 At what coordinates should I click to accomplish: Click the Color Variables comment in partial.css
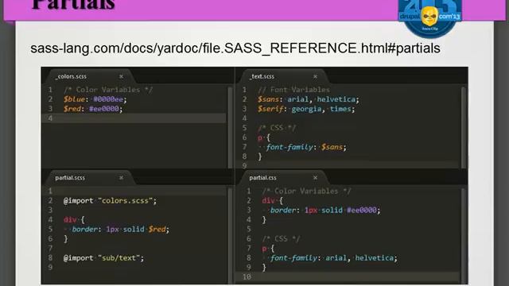306,191
